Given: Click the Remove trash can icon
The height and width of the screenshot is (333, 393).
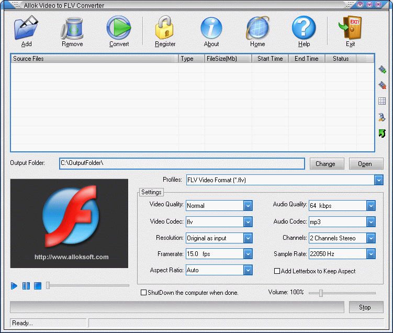Looking at the screenshot, I should point(72,28).
